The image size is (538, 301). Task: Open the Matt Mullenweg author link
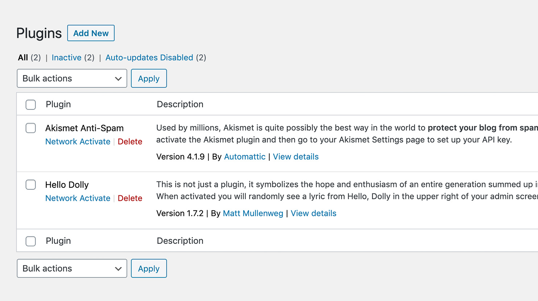tap(253, 213)
